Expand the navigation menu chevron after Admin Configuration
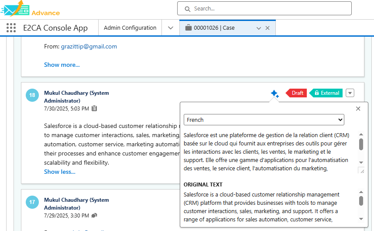This screenshot has height=231, width=374. 171,28
